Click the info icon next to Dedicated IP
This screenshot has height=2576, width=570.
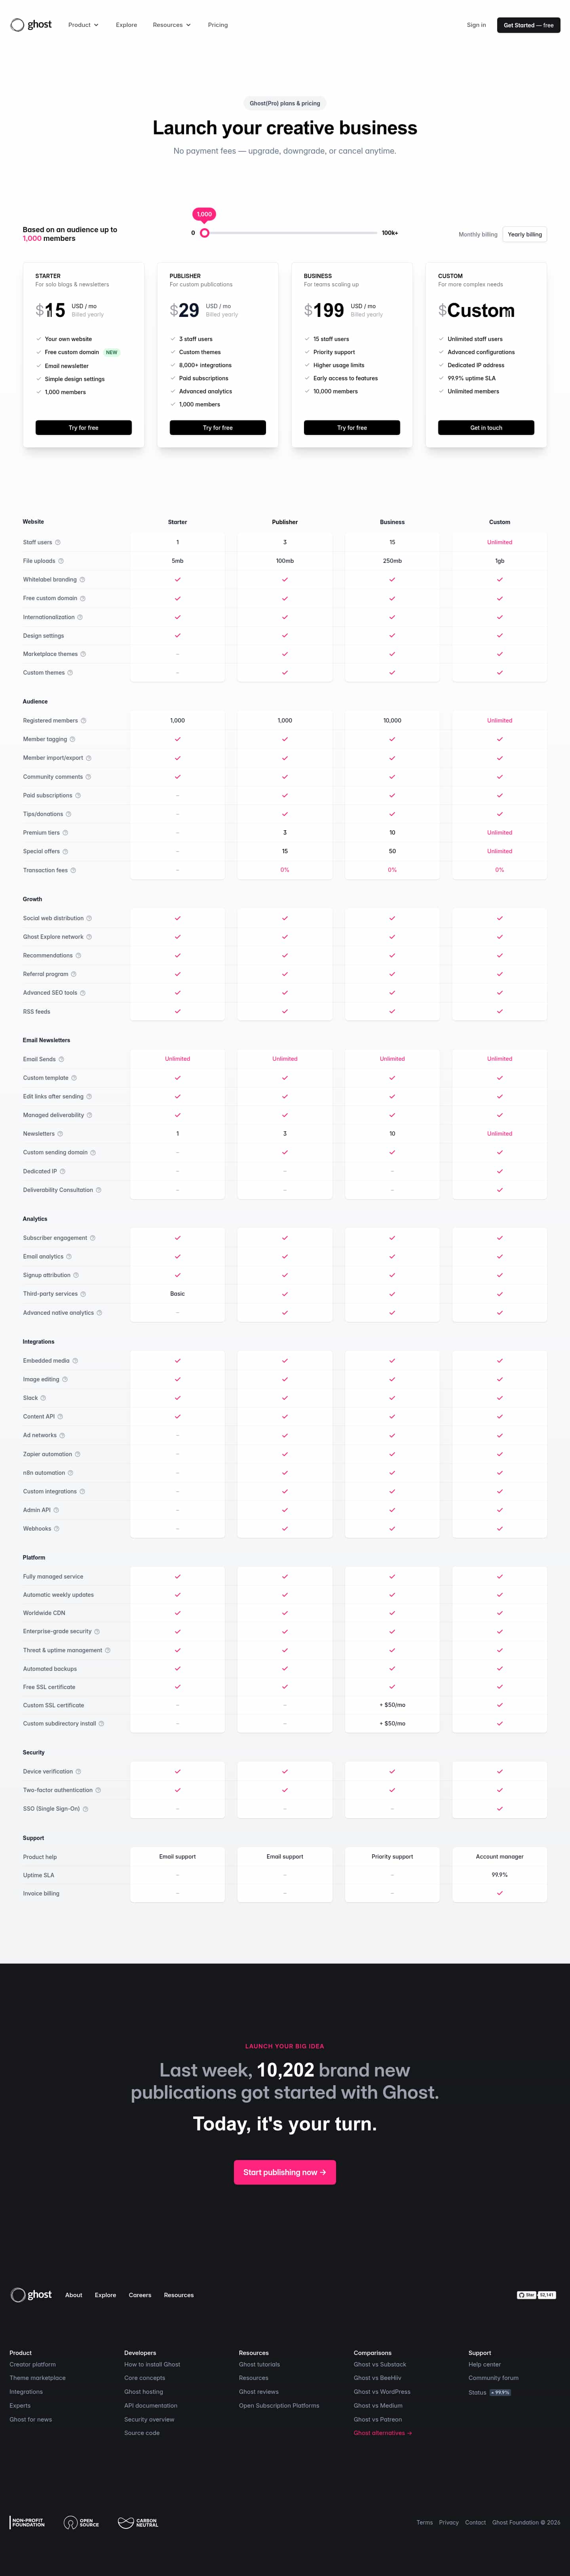tap(63, 1171)
